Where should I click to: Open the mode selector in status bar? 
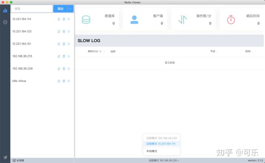coord(164,160)
